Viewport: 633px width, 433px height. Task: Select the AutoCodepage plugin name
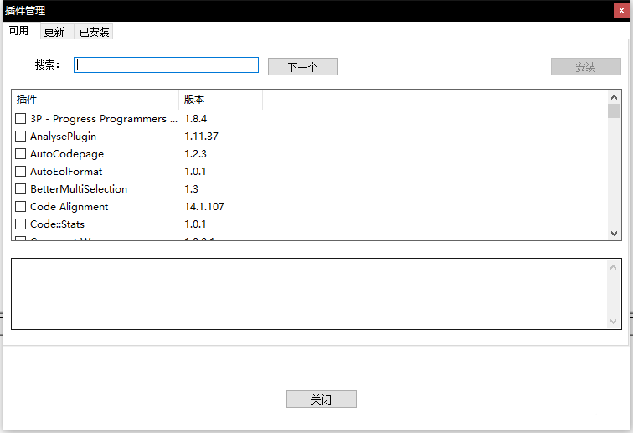click(x=67, y=154)
